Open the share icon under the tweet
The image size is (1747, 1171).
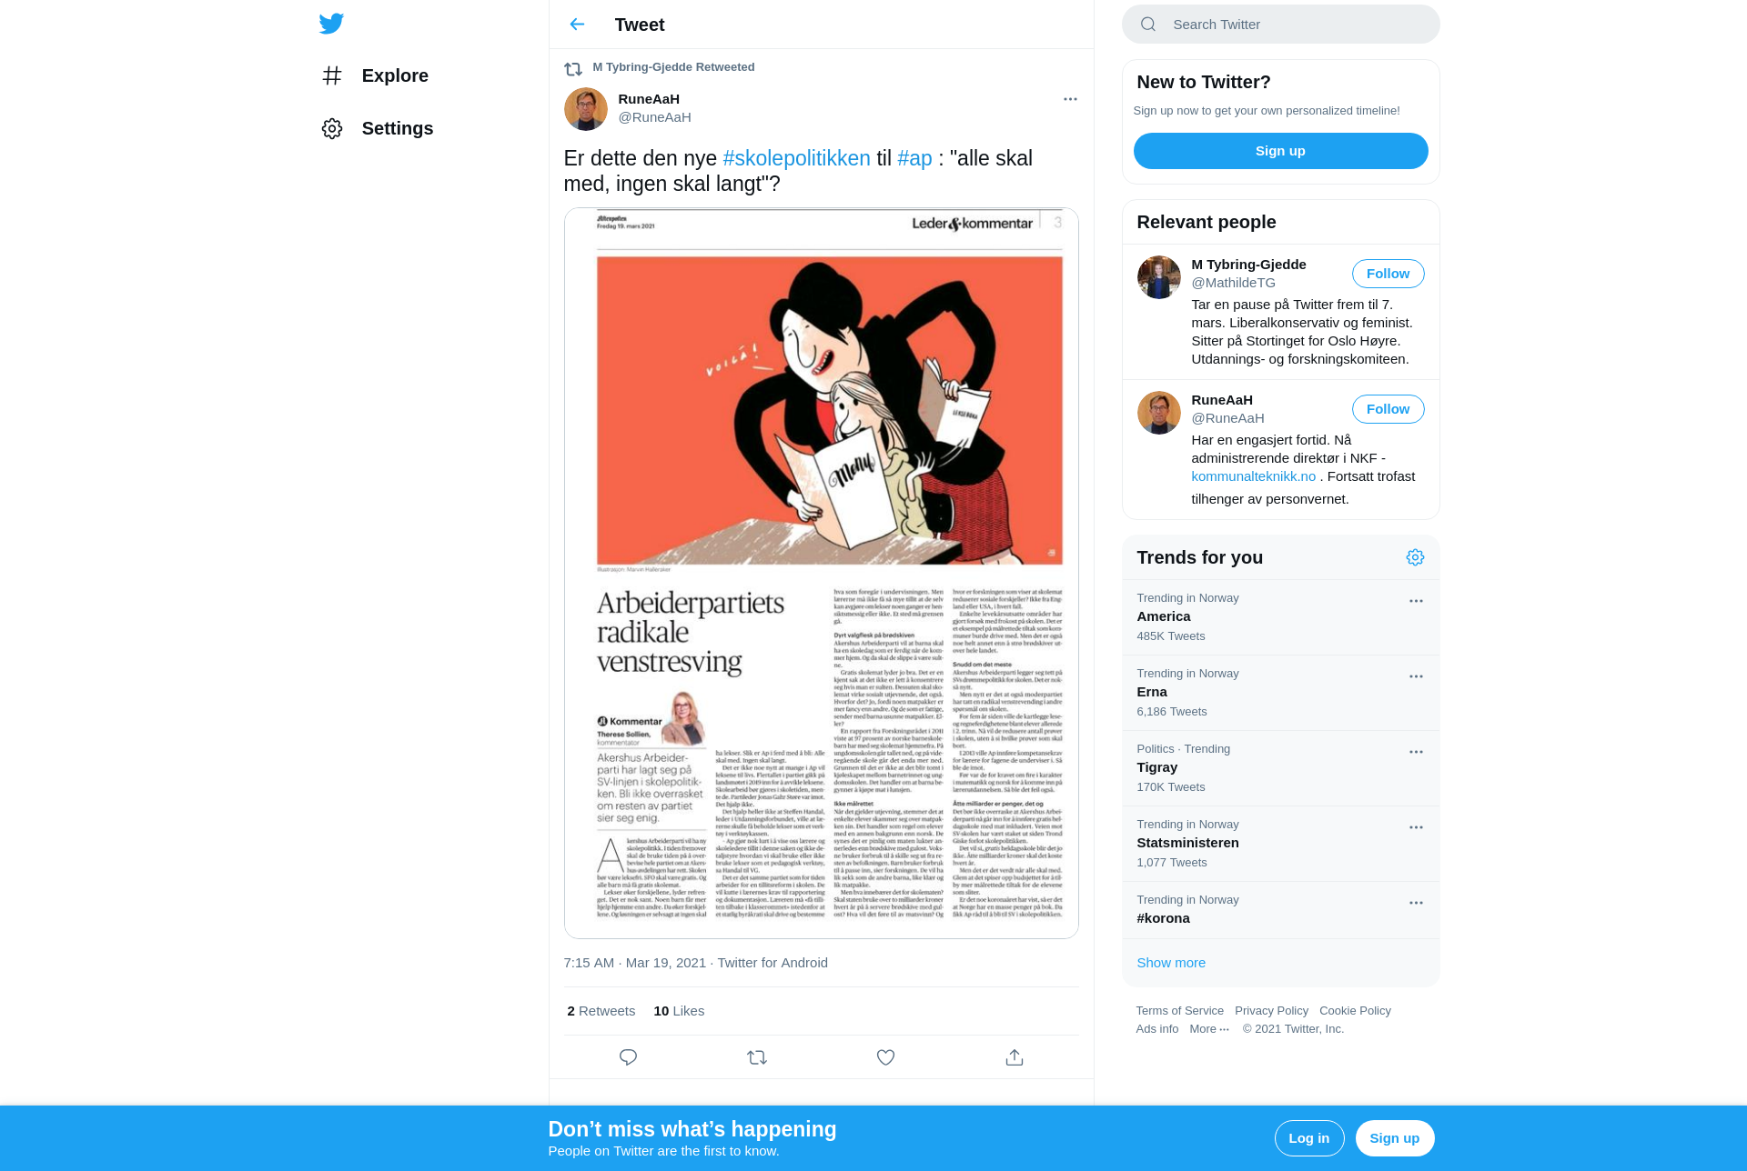click(1015, 1057)
